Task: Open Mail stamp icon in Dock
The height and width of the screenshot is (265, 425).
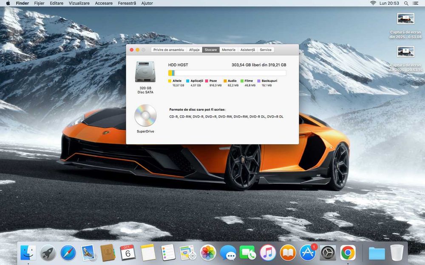Action: pos(88,253)
